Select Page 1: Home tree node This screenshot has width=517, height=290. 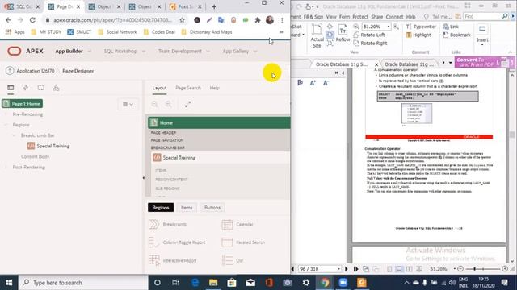(x=23, y=104)
